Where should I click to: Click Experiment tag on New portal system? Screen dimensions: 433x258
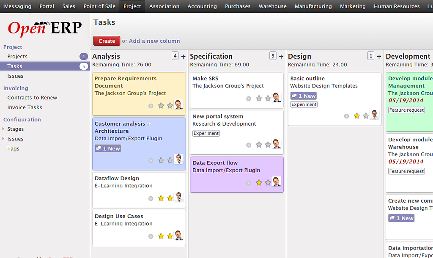pos(206,133)
